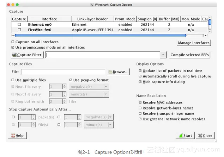The height and width of the screenshot is (157, 224).
Task: Click the stop-after file(s) spinner
Action: coord(27,125)
